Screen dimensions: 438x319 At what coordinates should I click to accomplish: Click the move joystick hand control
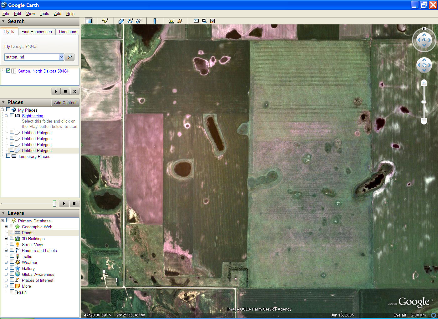(x=424, y=65)
